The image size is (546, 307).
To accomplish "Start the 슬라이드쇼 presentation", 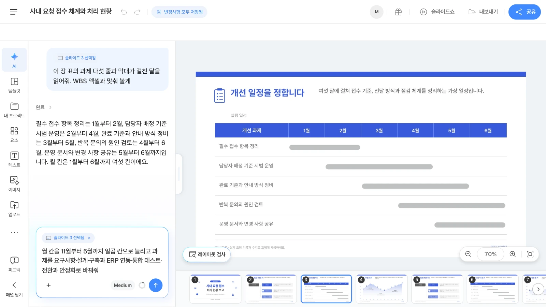I will (x=437, y=12).
